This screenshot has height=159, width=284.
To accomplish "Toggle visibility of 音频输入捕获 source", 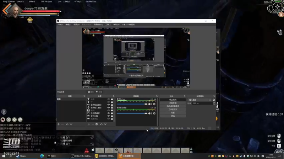I will 109,108.
